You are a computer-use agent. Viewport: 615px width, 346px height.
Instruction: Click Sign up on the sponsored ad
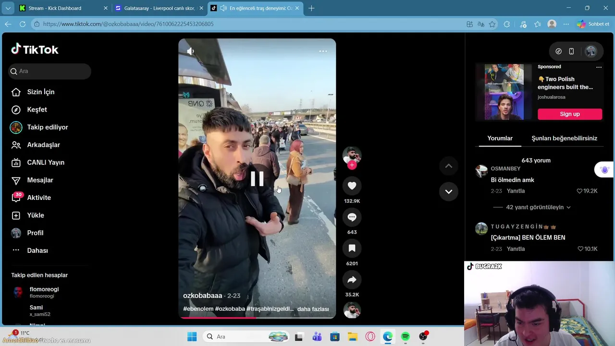tap(570, 114)
